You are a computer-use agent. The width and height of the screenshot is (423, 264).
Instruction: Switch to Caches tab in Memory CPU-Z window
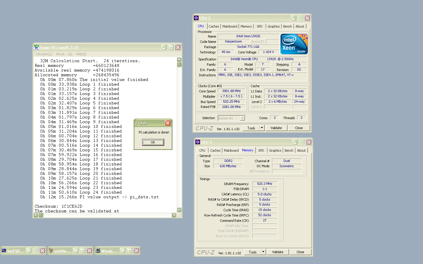point(215,150)
